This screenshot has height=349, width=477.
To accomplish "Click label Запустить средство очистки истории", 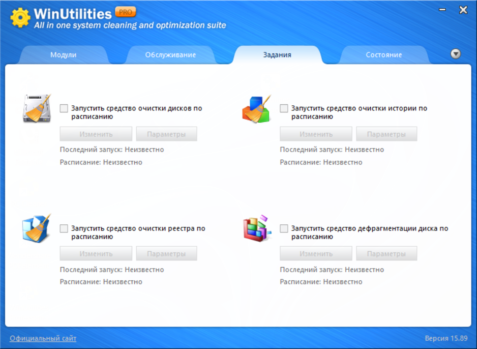I will click(x=359, y=112).
